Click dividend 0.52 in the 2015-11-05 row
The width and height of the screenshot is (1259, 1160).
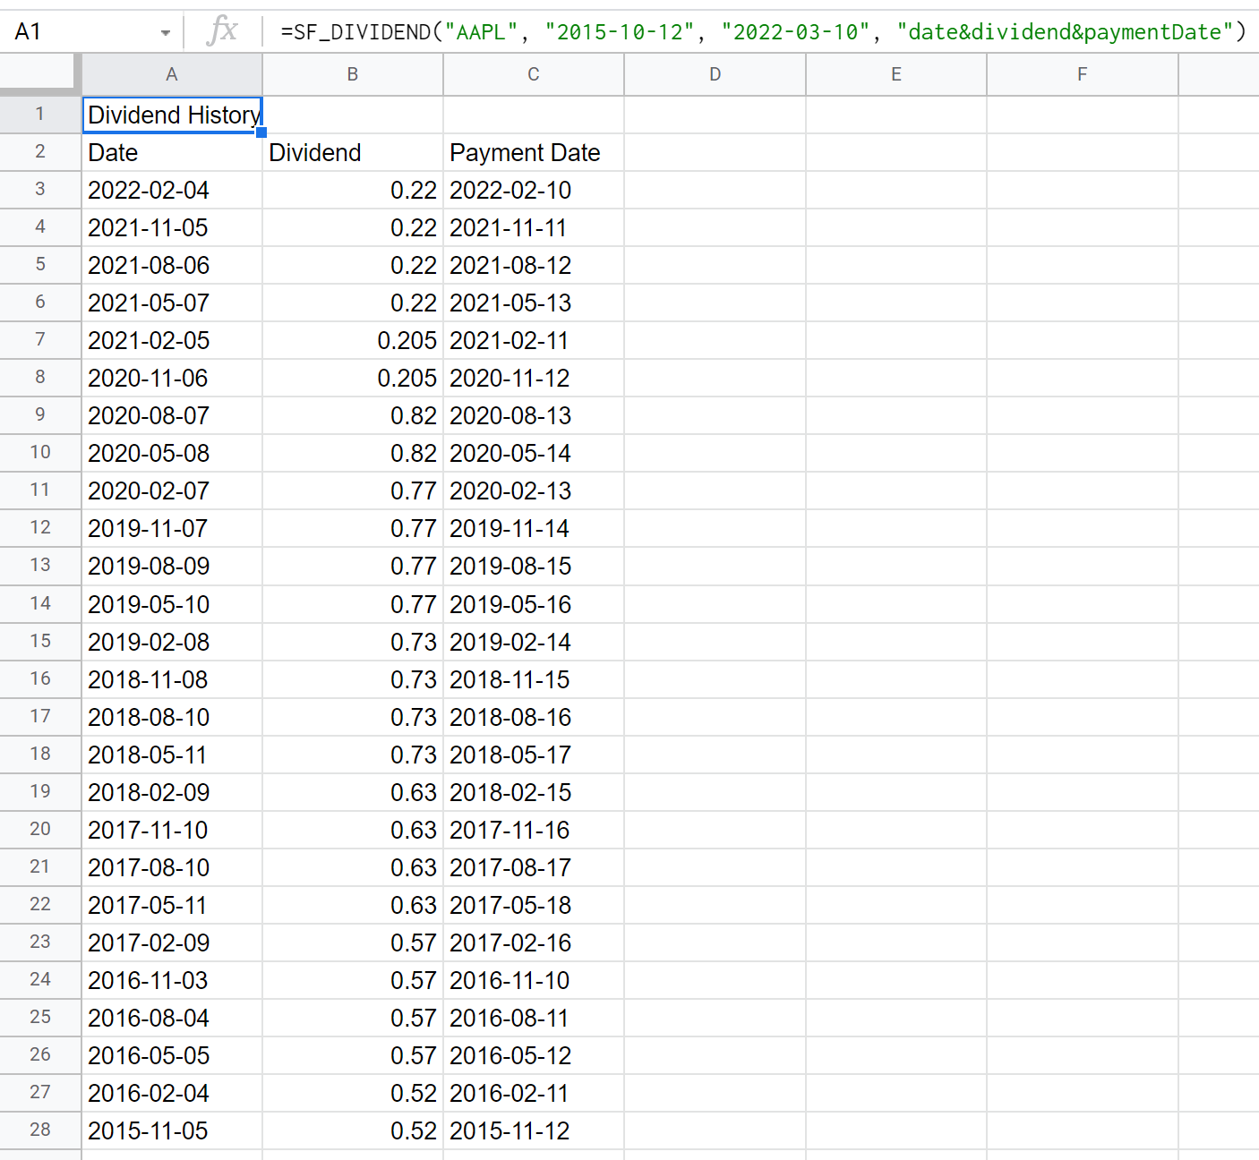353,1130
